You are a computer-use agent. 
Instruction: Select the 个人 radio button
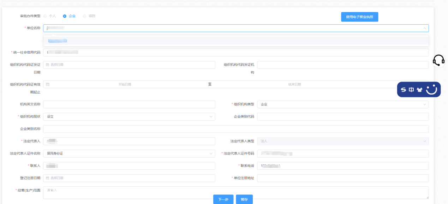(45, 16)
